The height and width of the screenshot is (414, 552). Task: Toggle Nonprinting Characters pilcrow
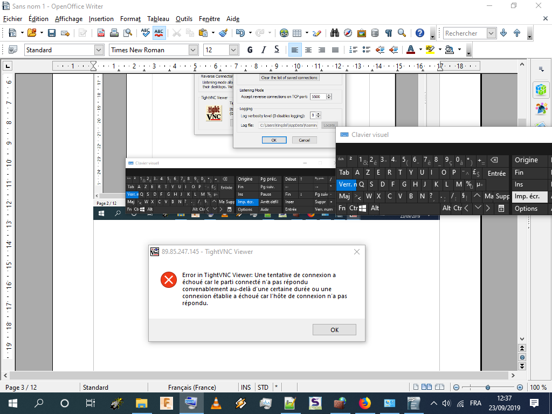pyautogui.click(x=388, y=33)
